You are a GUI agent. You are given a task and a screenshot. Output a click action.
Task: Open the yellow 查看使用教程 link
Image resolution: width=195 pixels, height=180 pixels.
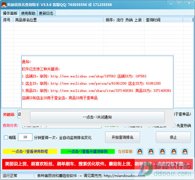click(30, 151)
